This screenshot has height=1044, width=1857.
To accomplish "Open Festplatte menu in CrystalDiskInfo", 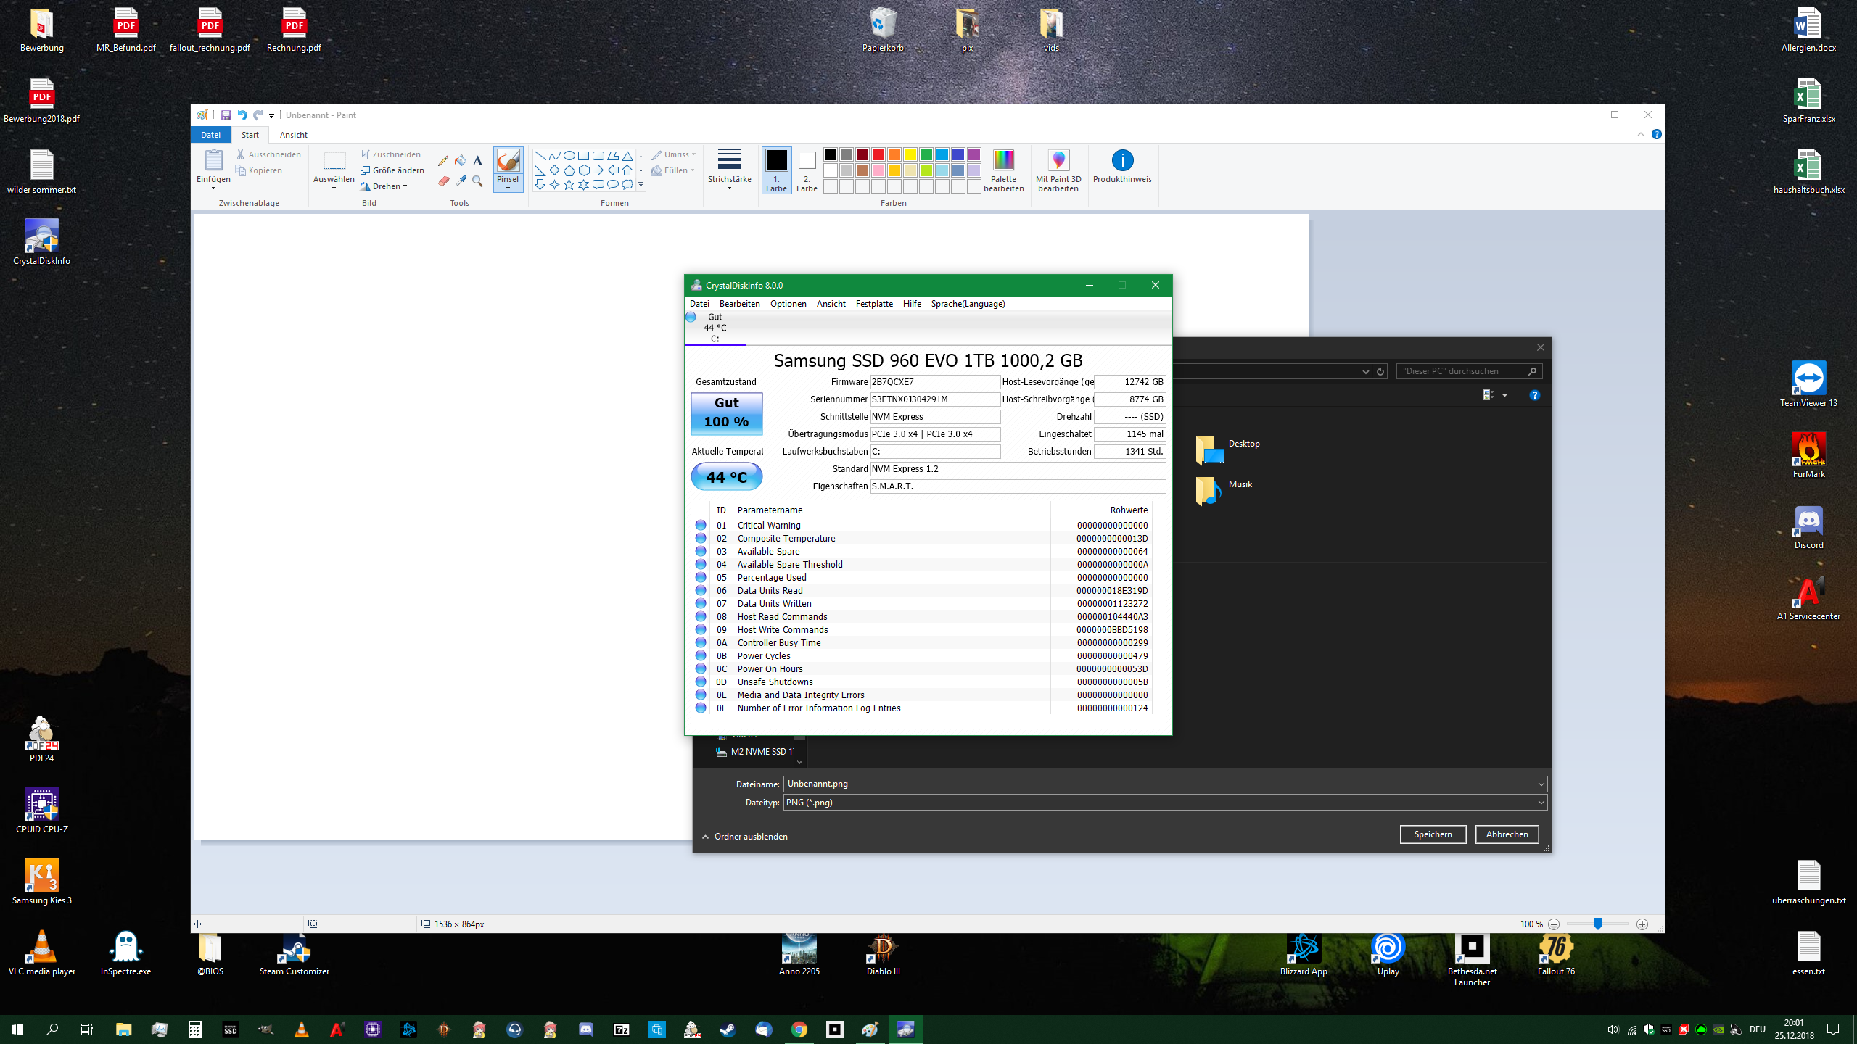I will pos(873,304).
